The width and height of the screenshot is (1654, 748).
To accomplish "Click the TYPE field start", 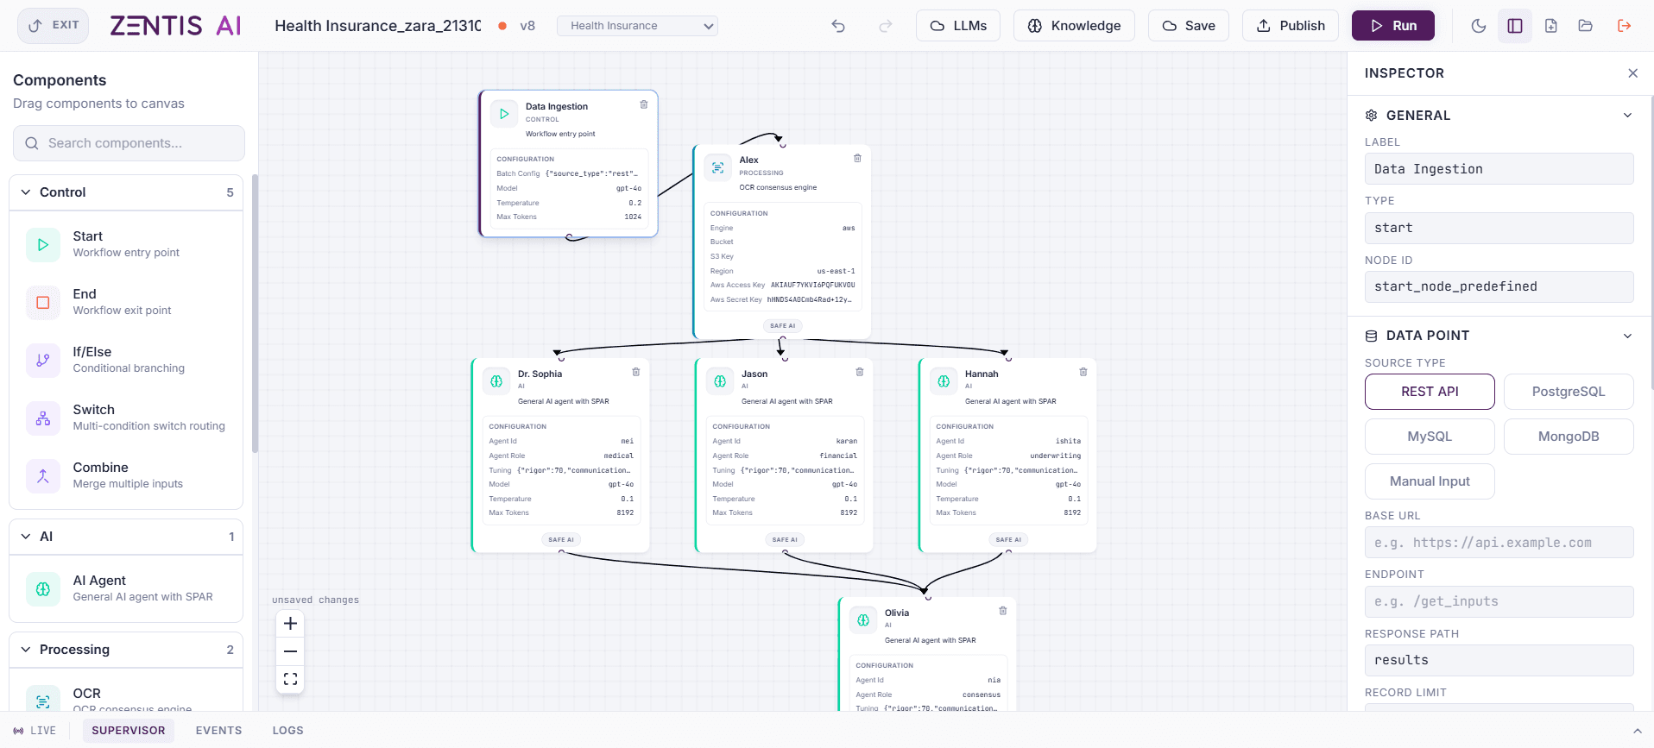I will tap(1499, 228).
